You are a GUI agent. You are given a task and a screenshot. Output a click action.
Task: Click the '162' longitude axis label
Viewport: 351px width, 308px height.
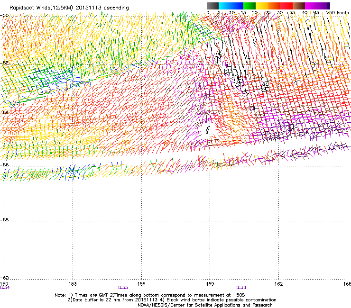(279, 284)
